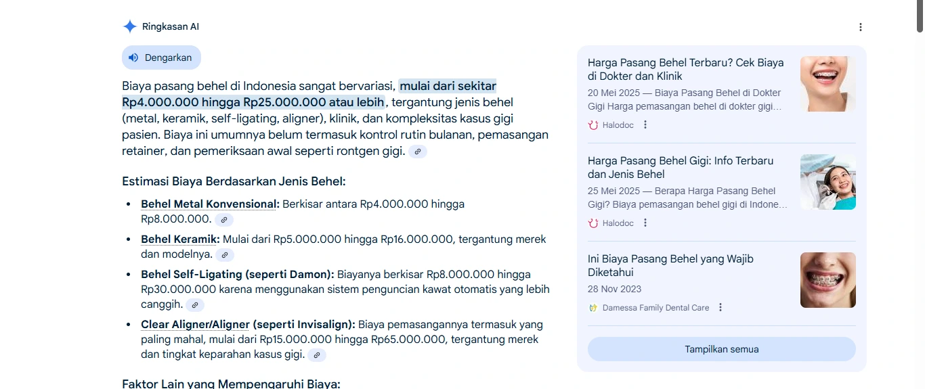The height and width of the screenshot is (389, 925).
Task: Open 'Ini Biaya Pasang Behel yang Wajib Diketahui'
Action: click(670, 265)
